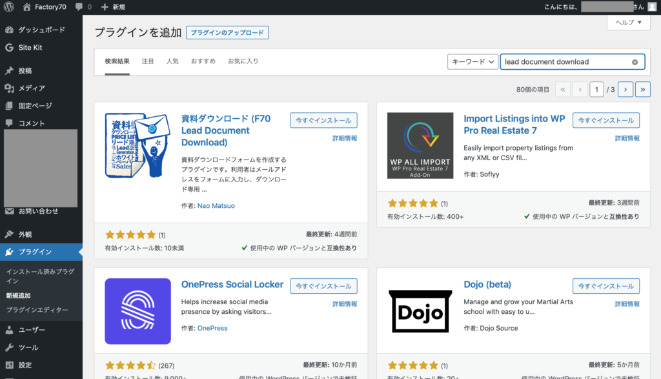
Task: Click Dojo plugin logo thumbnail
Action: [420, 311]
